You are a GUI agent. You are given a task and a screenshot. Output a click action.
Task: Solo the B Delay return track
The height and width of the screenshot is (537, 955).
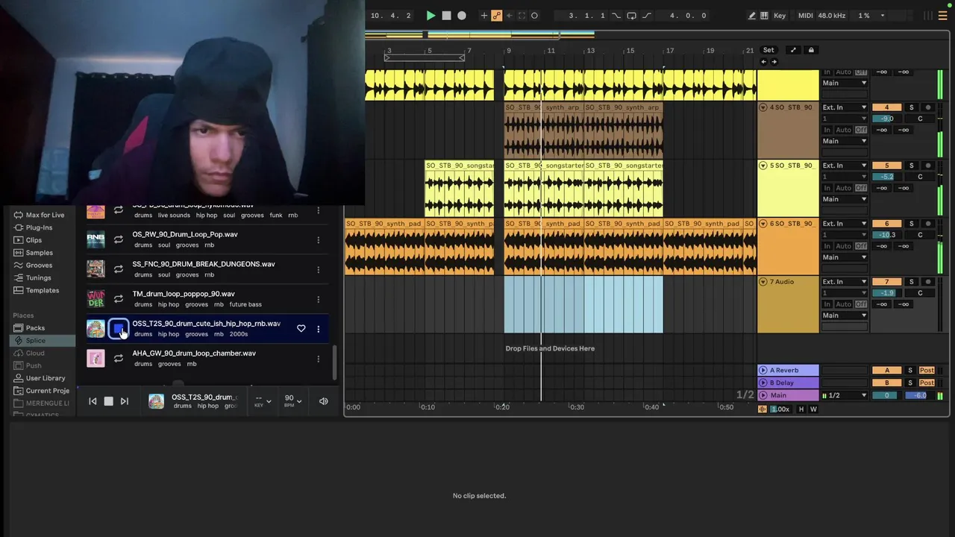(x=910, y=383)
